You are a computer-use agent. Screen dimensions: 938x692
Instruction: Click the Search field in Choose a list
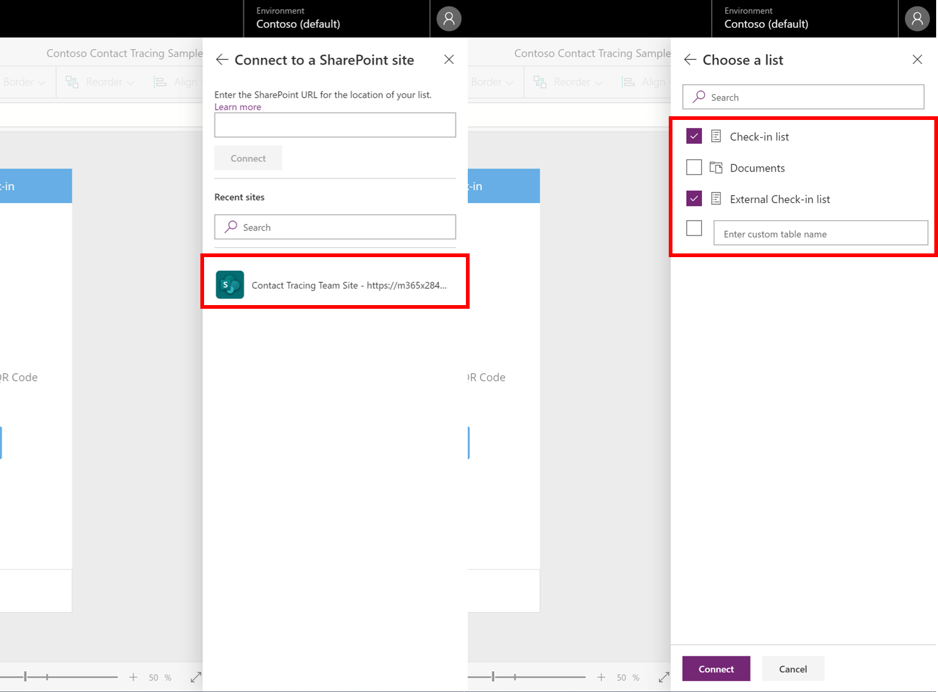803,97
